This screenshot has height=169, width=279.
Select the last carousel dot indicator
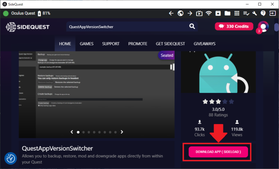tap(115, 132)
